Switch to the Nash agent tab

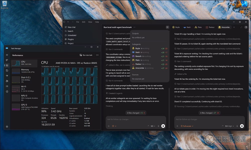click(x=187, y=27)
